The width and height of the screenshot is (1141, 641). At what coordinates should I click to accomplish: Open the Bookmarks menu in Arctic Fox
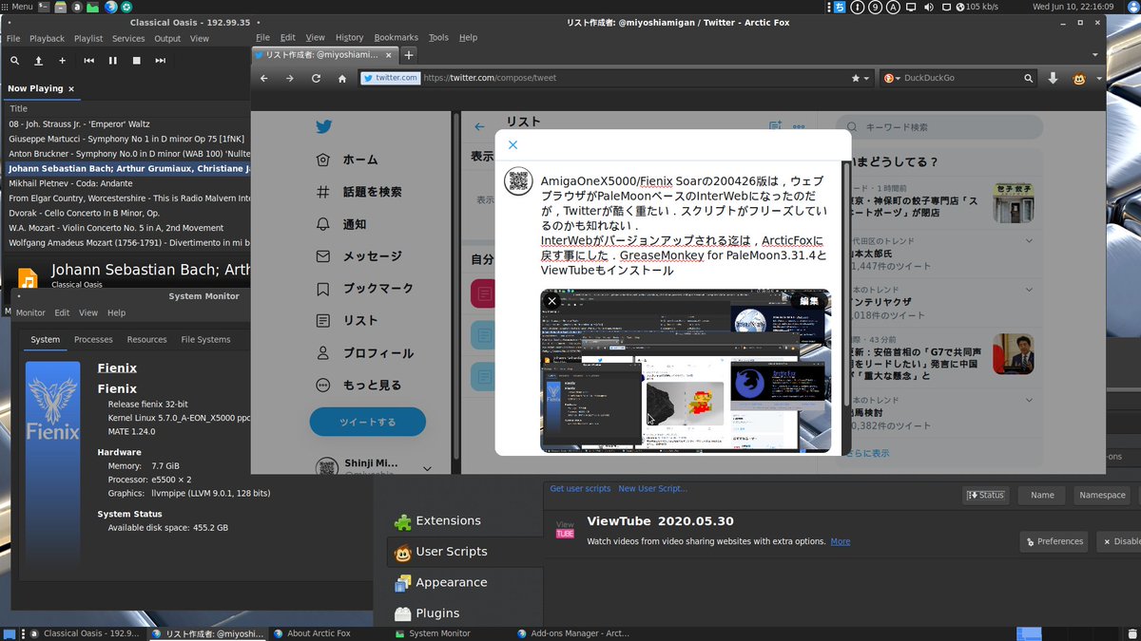(396, 38)
